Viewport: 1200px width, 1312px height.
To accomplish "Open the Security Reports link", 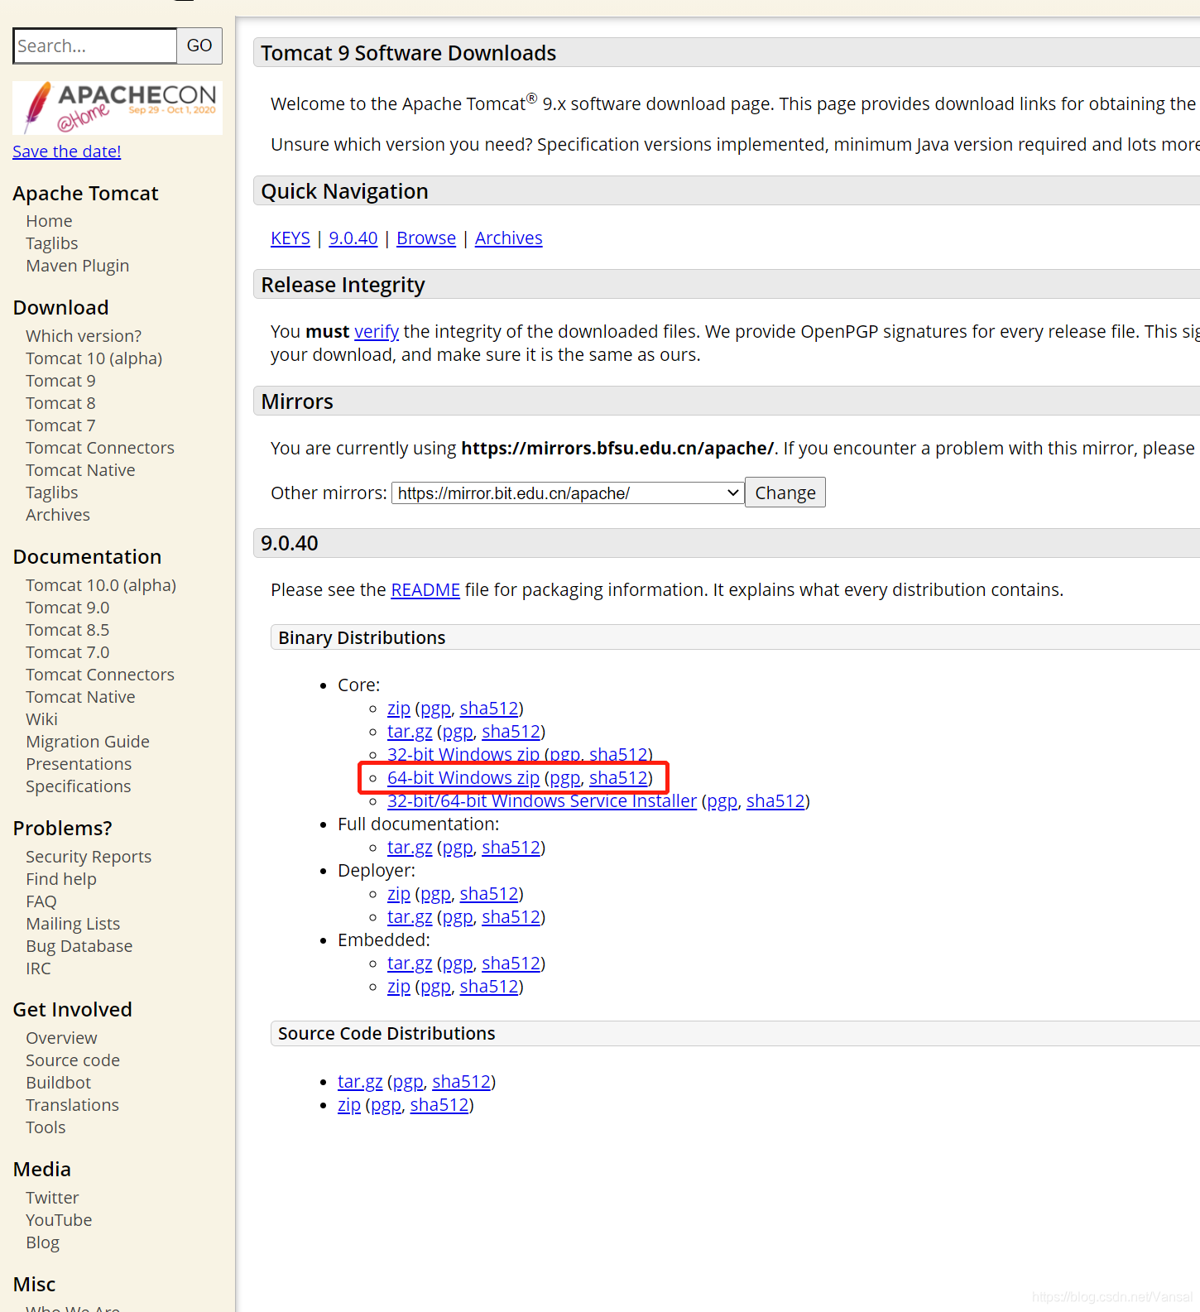I will tap(89, 857).
